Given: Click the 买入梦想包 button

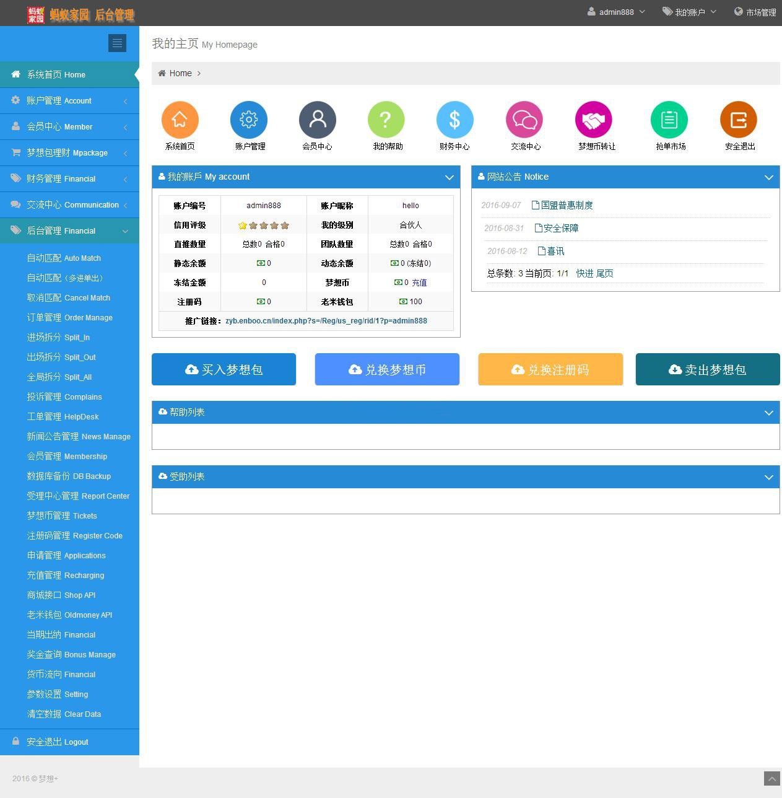Looking at the screenshot, I should 224,369.
